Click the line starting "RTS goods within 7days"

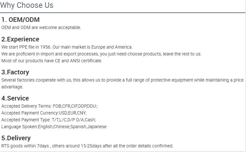click(x=87, y=146)
